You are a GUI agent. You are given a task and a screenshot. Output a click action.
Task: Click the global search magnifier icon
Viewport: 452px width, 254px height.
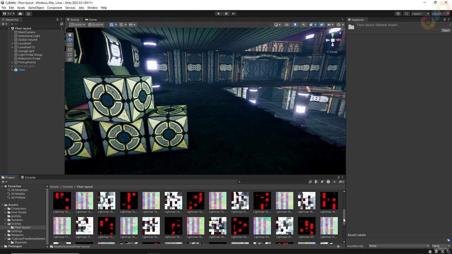406,14
